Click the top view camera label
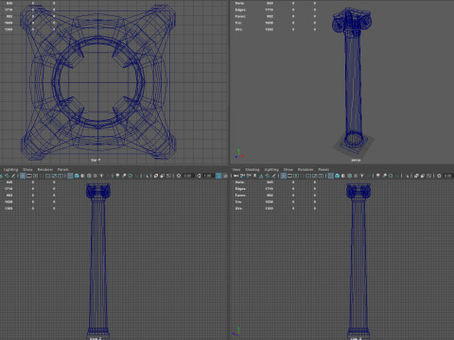This screenshot has width=454, height=340. click(96, 160)
